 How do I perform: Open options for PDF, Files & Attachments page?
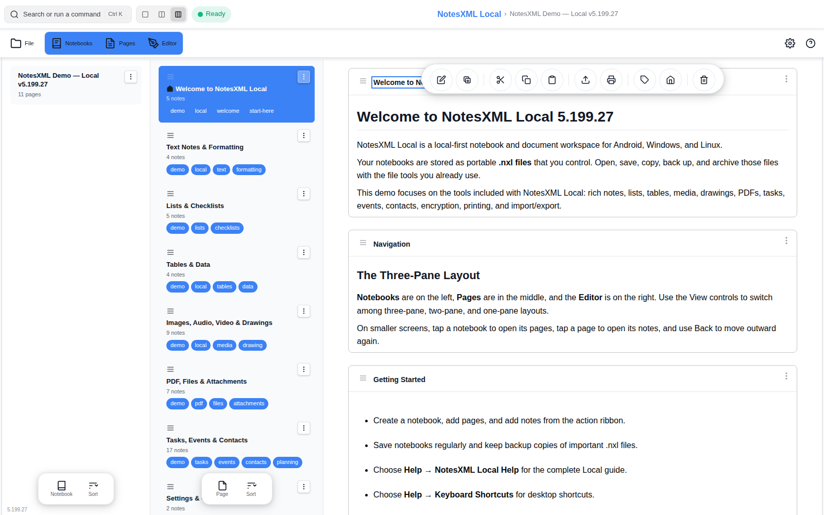304,369
